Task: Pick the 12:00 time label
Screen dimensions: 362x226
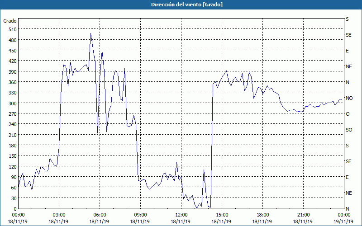Action: pos(181,215)
